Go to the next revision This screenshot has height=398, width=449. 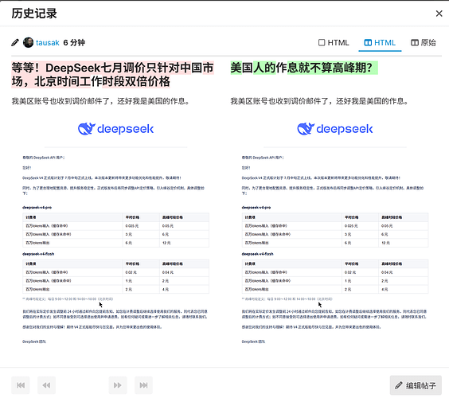(x=118, y=385)
